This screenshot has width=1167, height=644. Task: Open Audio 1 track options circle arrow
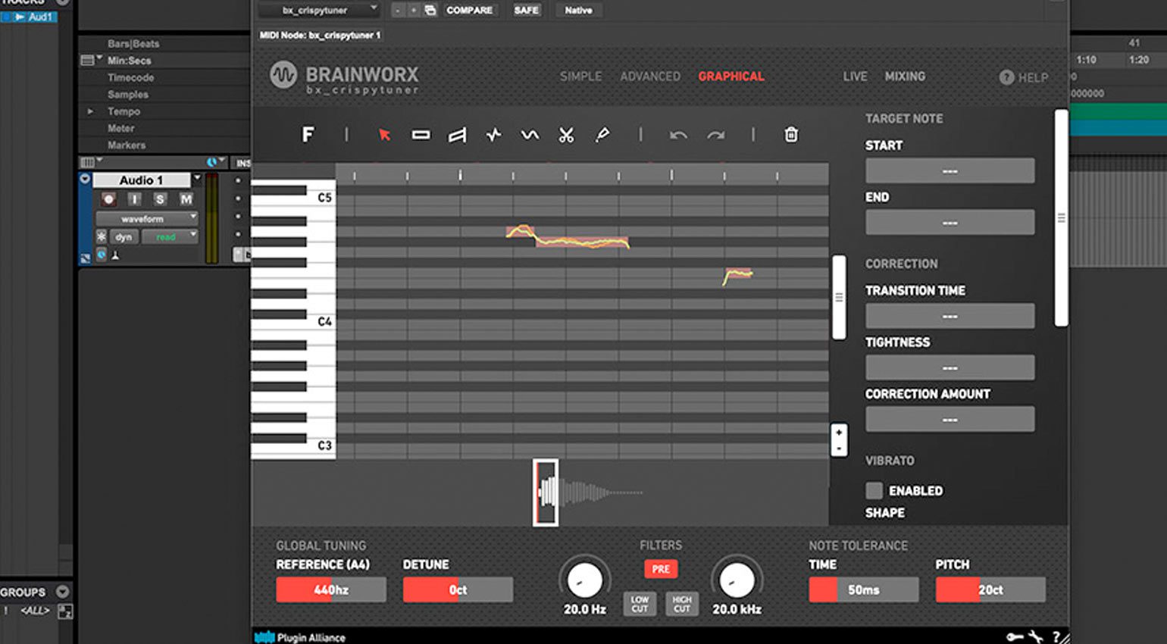point(86,180)
